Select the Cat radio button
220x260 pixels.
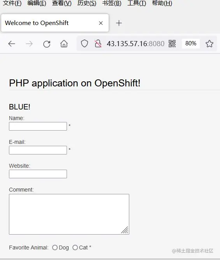75,247
